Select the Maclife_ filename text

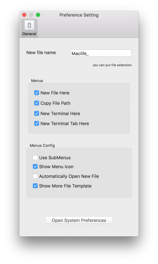tap(80, 53)
